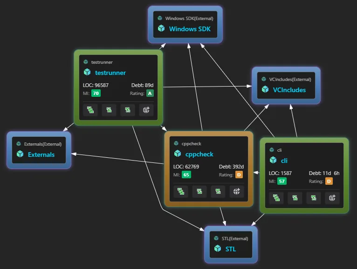Click small cube icon next to 'STL(External)'
Image resolution: width=357 pixels, height=269 pixels.
click(216, 238)
